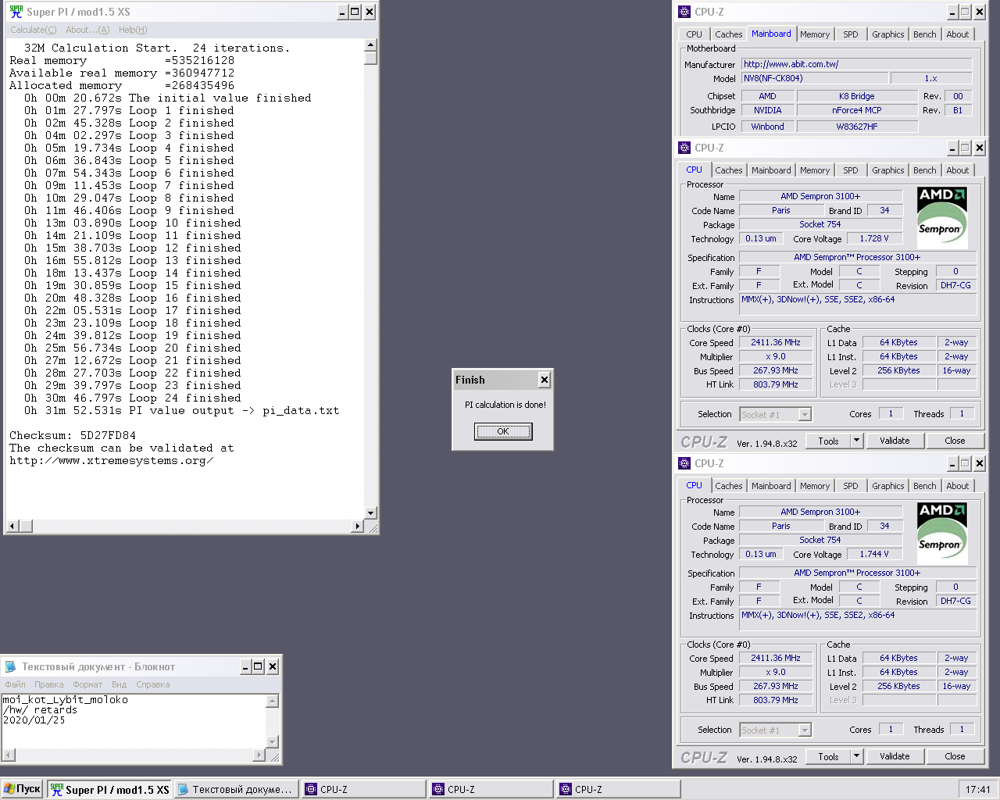Switch to Super PI taskbar button
This screenshot has width=1000, height=800.
pyautogui.click(x=109, y=789)
